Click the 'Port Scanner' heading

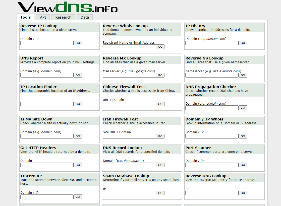point(198,148)
